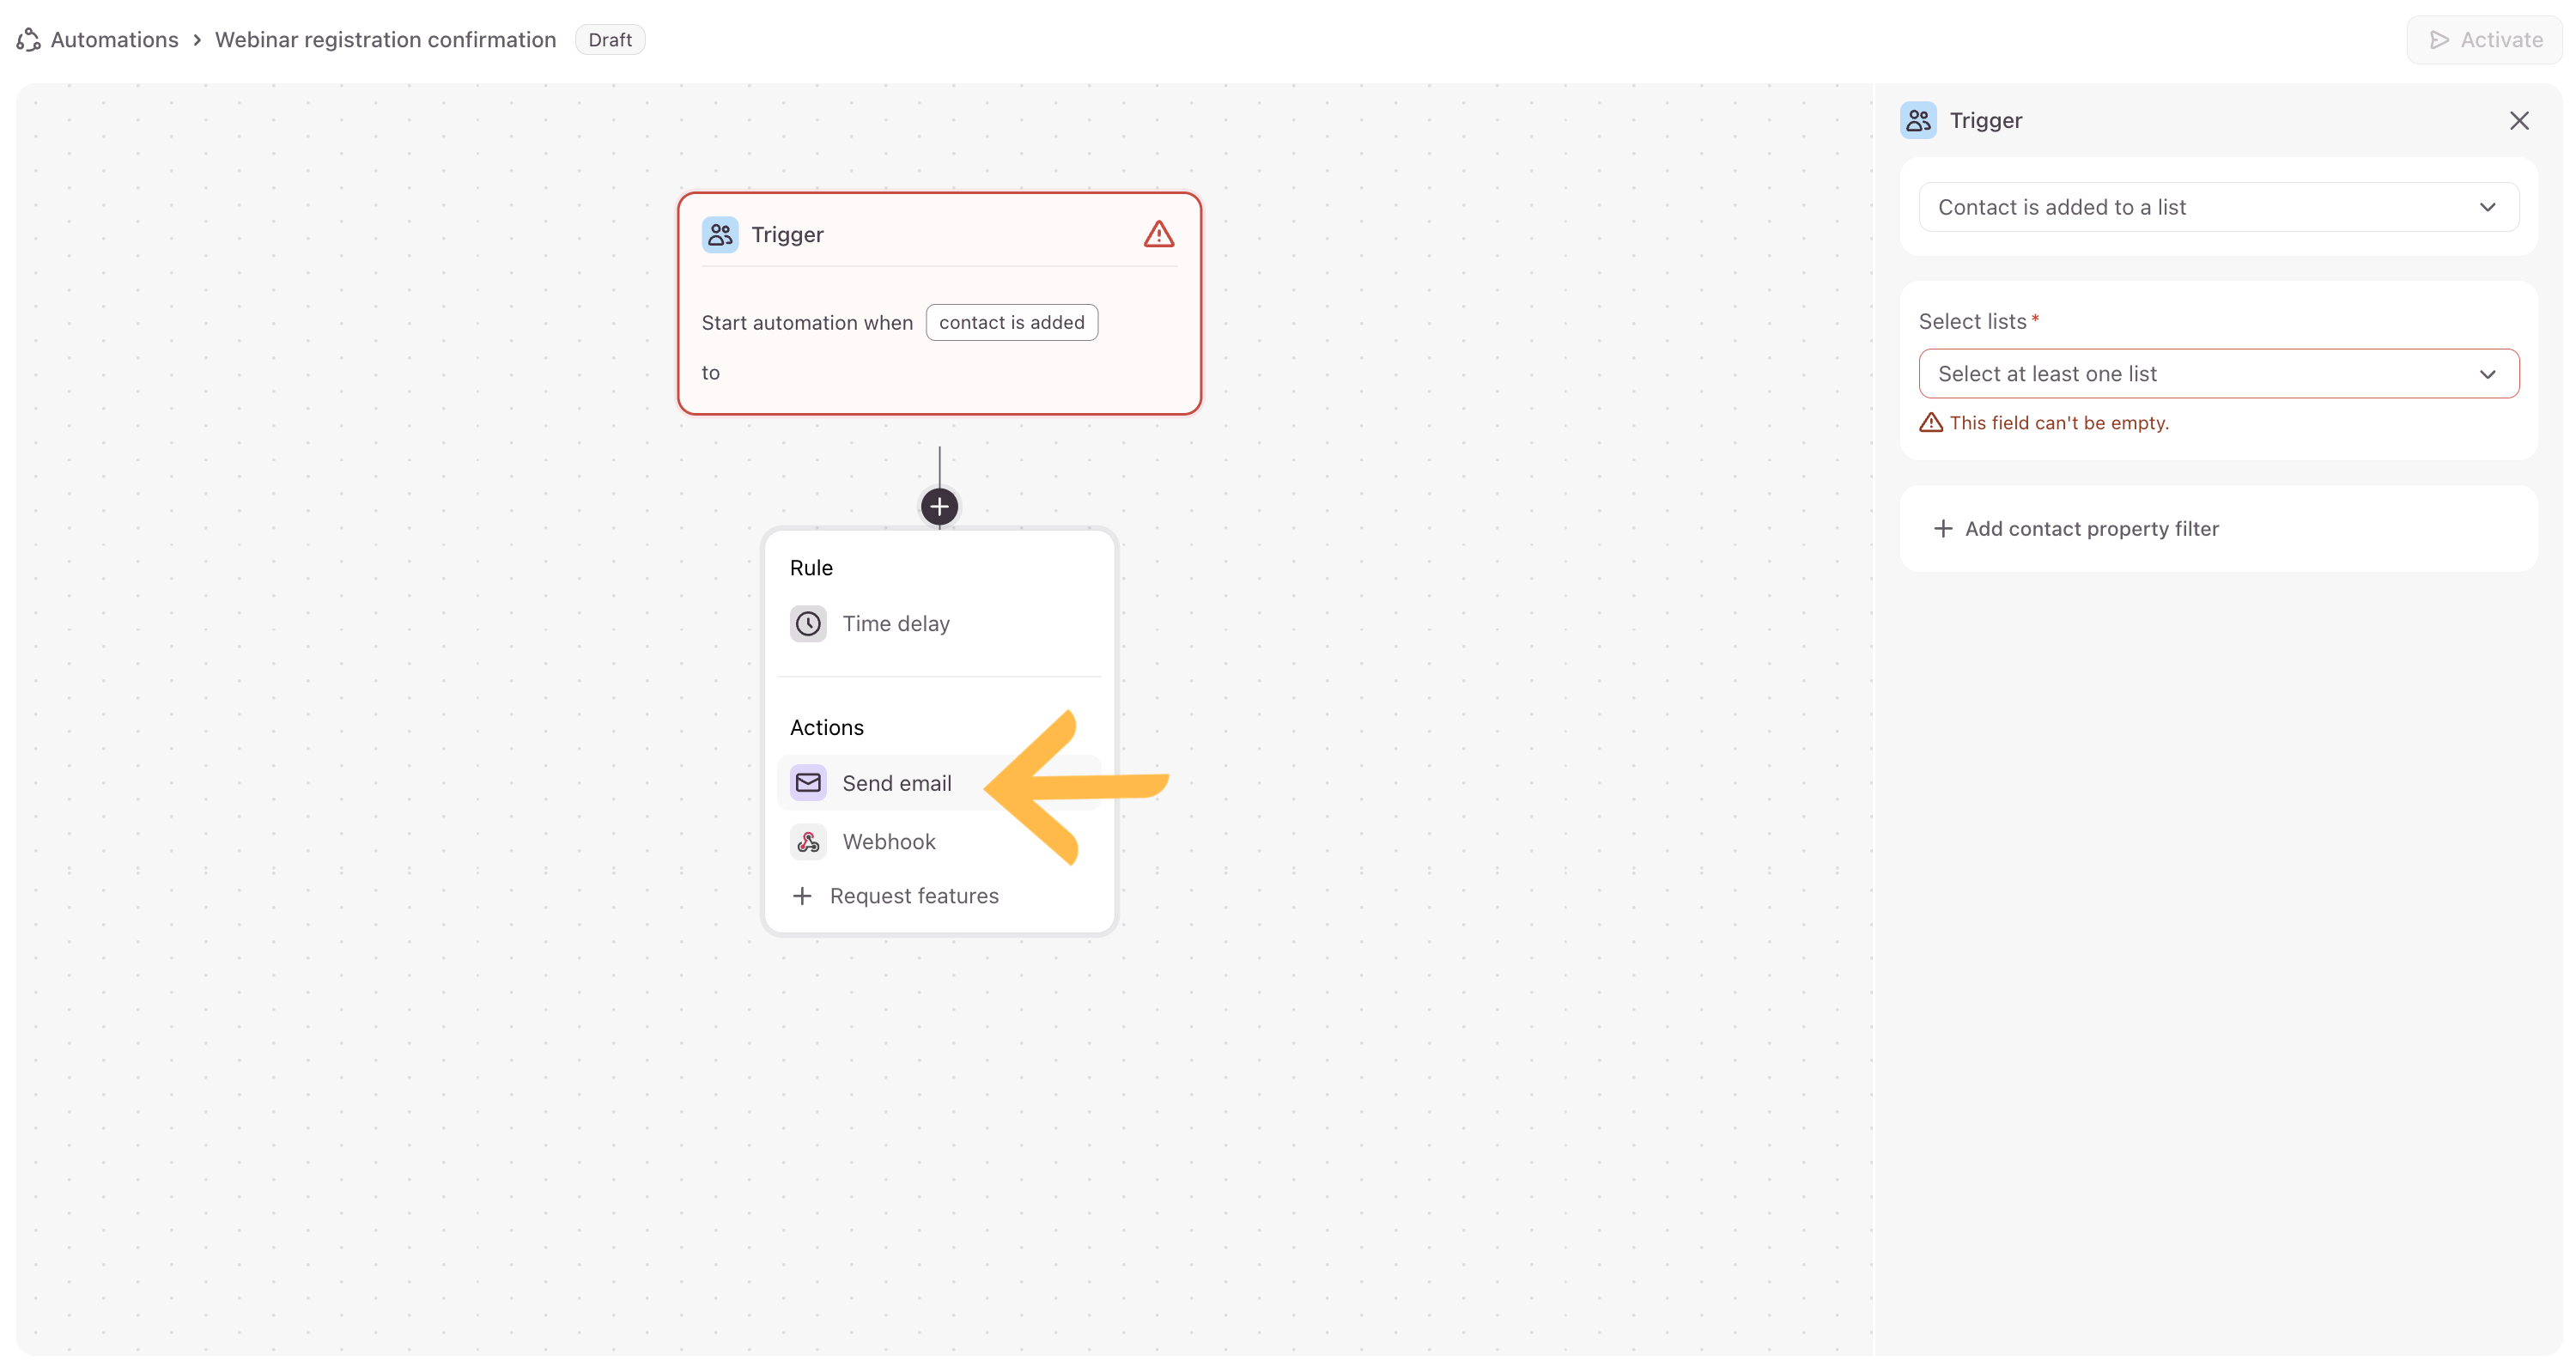
Task: Click the contacts icon on Trigger card
Action: click(x=720, y=234)
